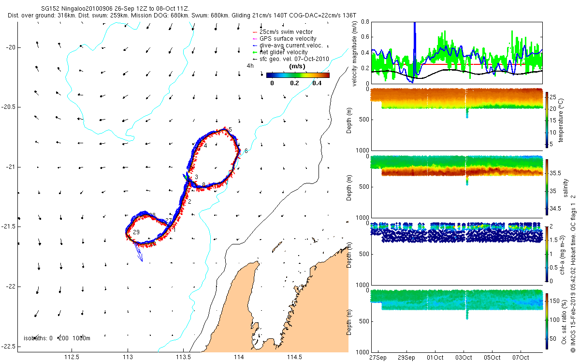Click the Ox. sat. ratio (%) color bar

(x=547, y=321)
